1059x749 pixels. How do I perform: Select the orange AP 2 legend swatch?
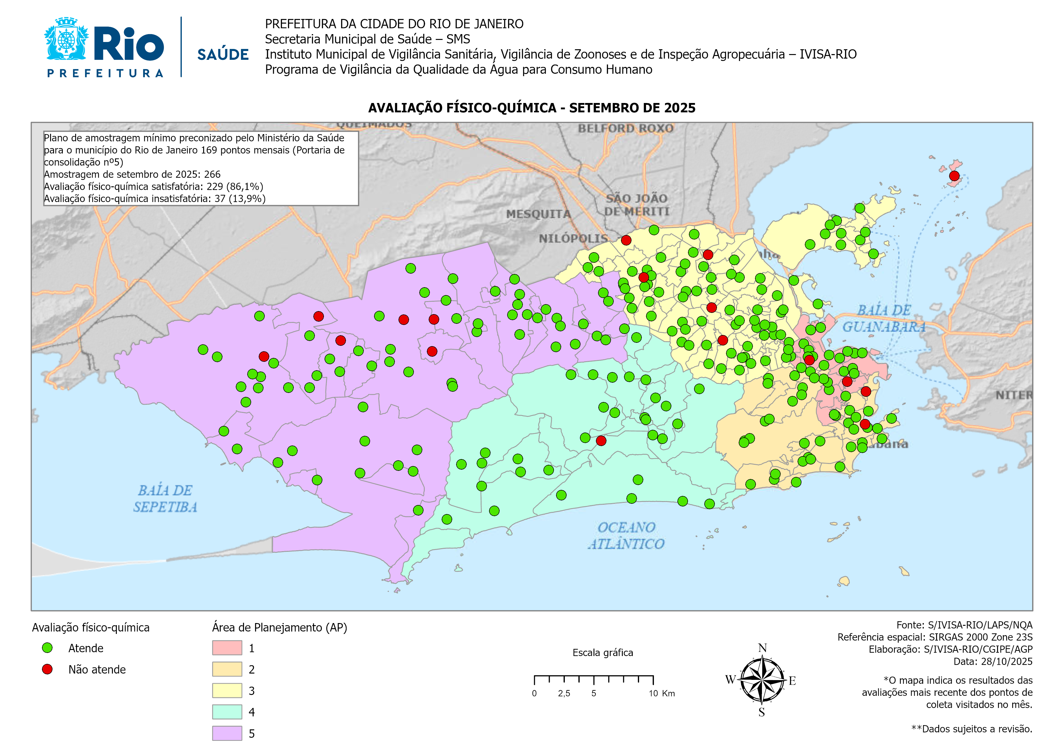(x=227, y=669)
